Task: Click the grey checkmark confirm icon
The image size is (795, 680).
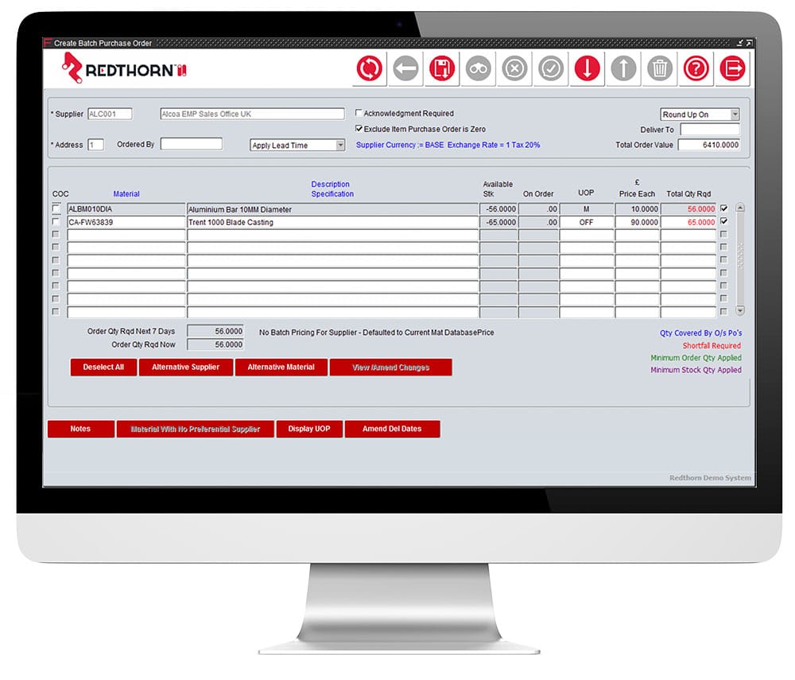Action: tap(551, 68)
